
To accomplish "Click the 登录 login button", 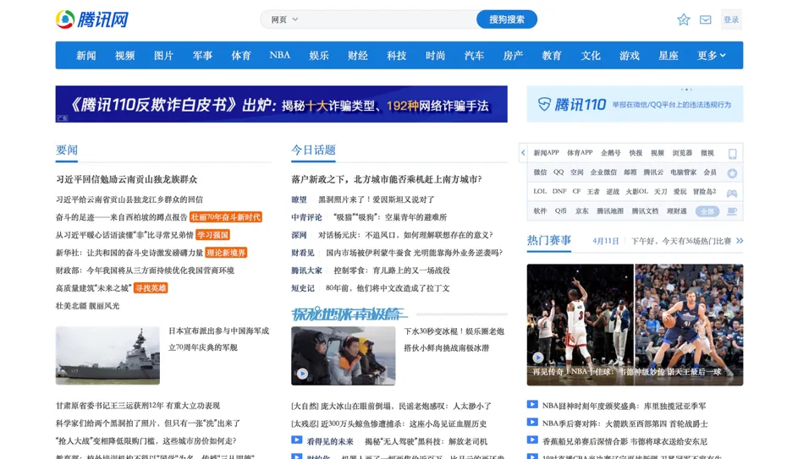I will tap(731, 19).
